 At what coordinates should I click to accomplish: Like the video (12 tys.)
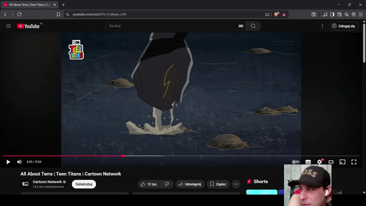click(x=149, y=184)
